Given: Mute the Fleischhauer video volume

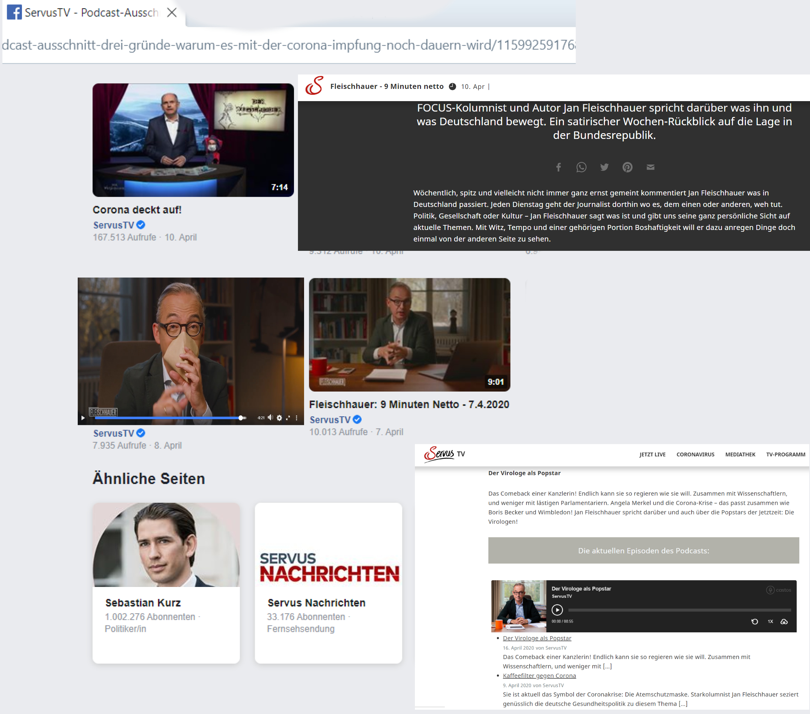Looking at the screenshot, I should click(270, 417).
